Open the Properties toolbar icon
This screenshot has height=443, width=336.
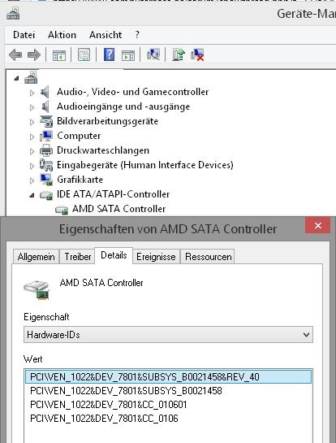(84, 54)
